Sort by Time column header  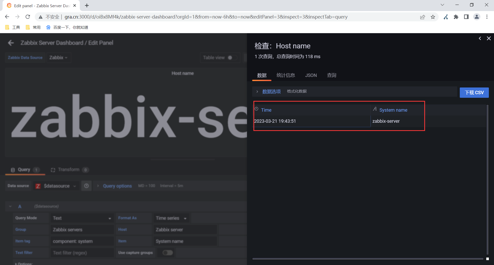(266, 110)
